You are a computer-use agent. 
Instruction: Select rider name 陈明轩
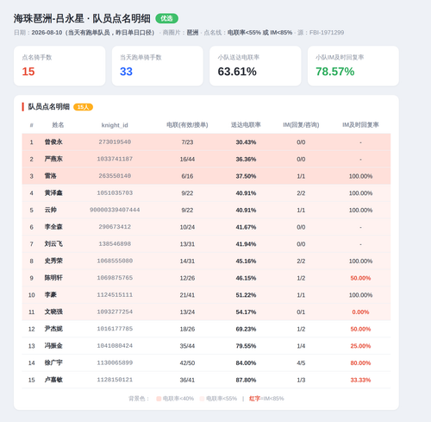[x=53, y=278]
